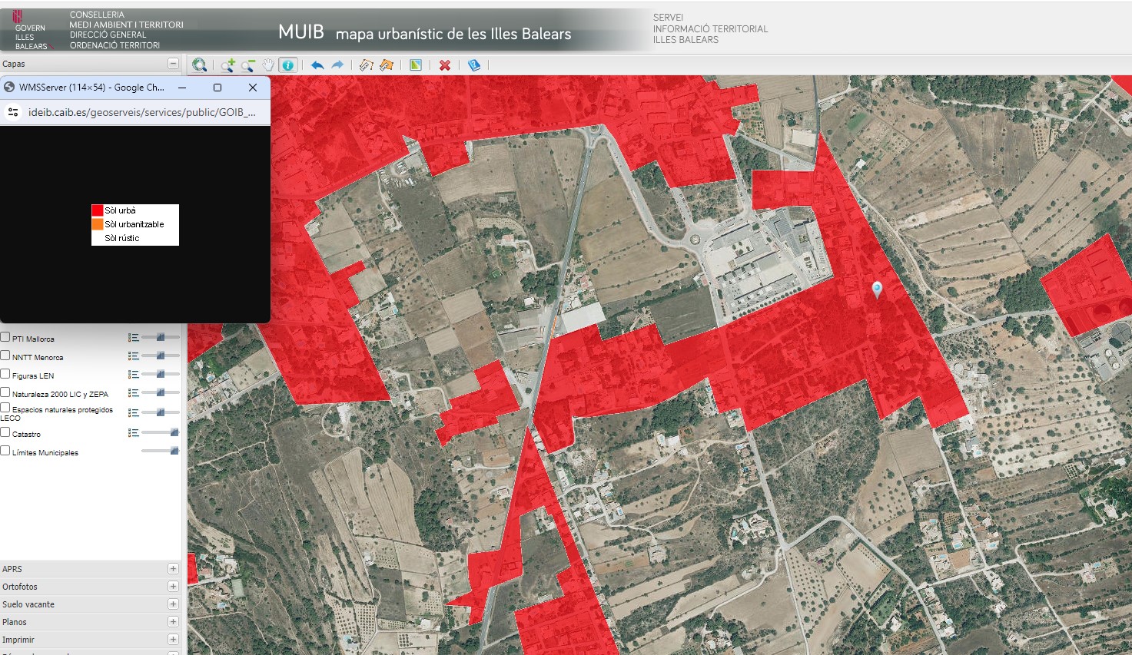Click the Imprimir panel header label

(18, 640)
